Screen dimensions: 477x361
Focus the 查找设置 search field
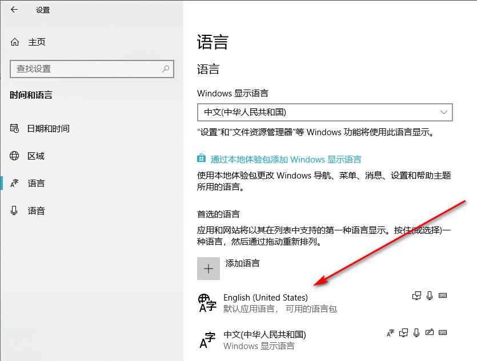[x=92, y=69]
